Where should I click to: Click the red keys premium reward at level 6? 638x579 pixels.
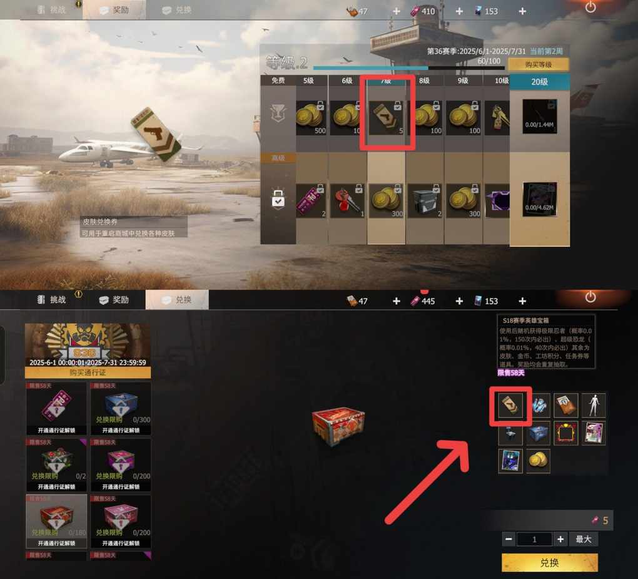click(347, 201)
